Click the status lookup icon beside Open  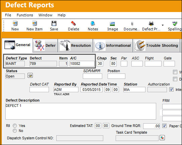pyautogui.click(x=30, y=76)
